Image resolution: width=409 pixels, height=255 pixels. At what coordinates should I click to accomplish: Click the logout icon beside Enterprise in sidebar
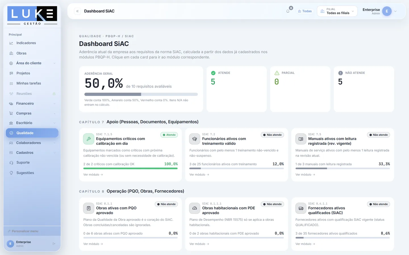(x=54, y=244)
